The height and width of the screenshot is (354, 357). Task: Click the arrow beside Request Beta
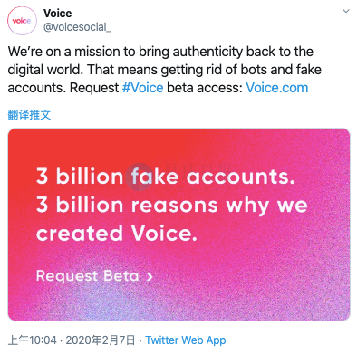click(150, 276)
